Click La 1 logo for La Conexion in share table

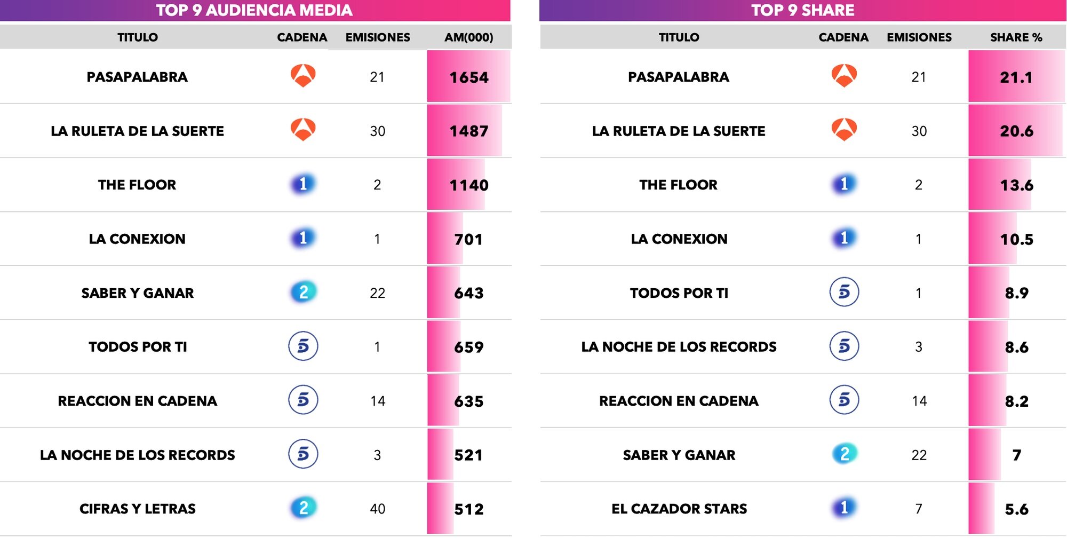844,238
